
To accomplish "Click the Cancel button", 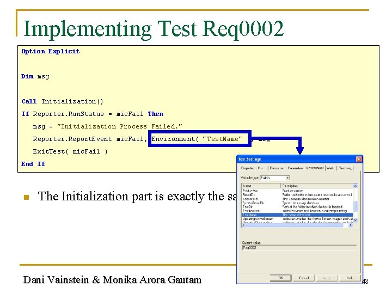I will tap(304, 278).
